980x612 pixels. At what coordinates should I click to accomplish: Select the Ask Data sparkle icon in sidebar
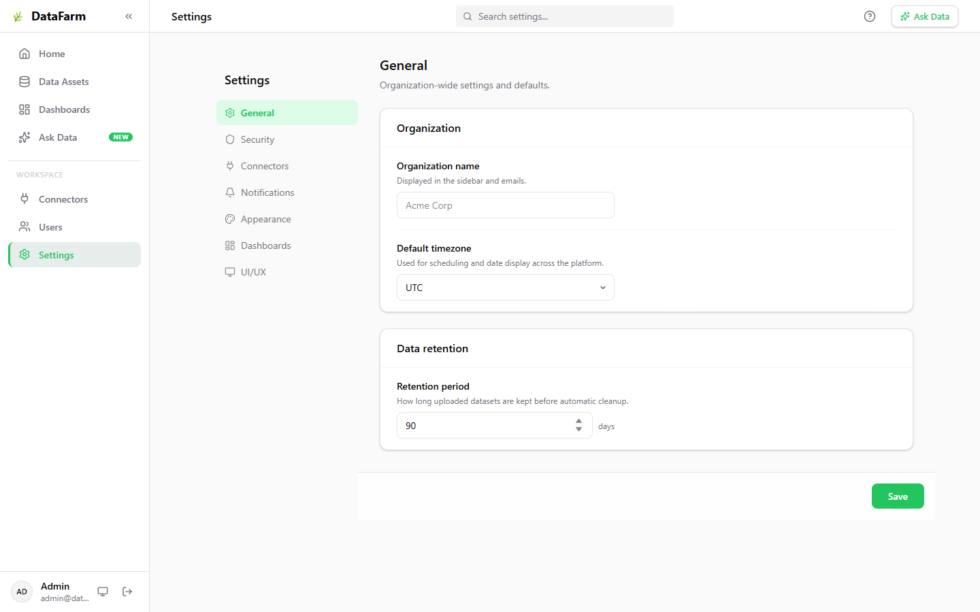coord(24,137)
